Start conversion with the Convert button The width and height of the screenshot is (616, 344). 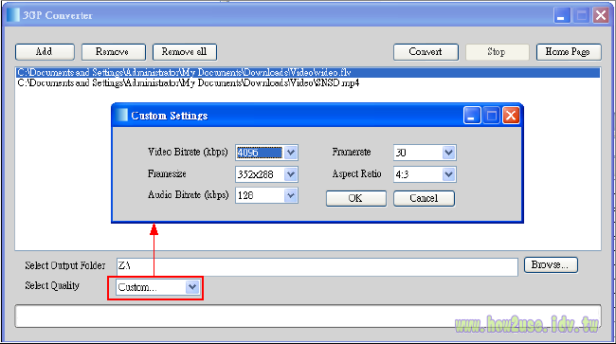426,52
